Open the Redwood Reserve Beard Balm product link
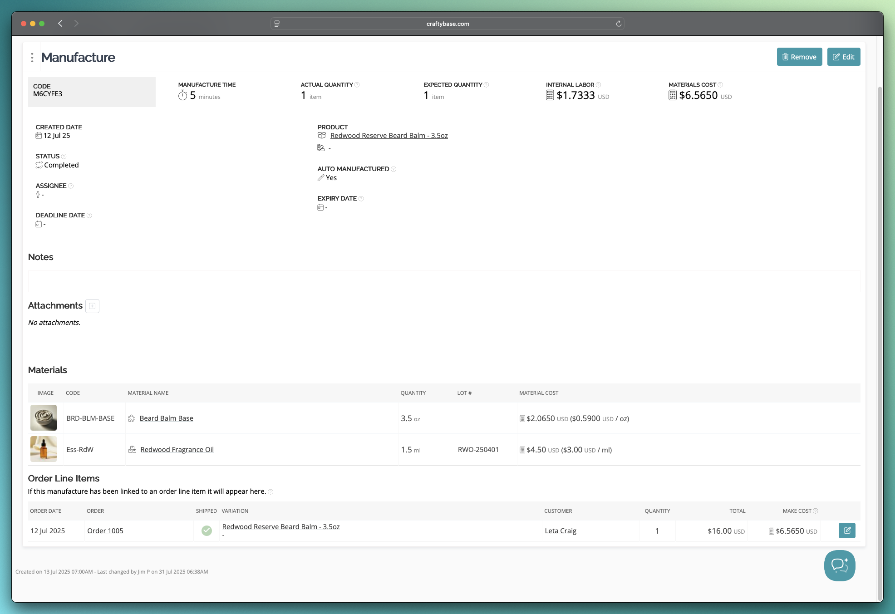Screen dimensions: 895x614 388,135
